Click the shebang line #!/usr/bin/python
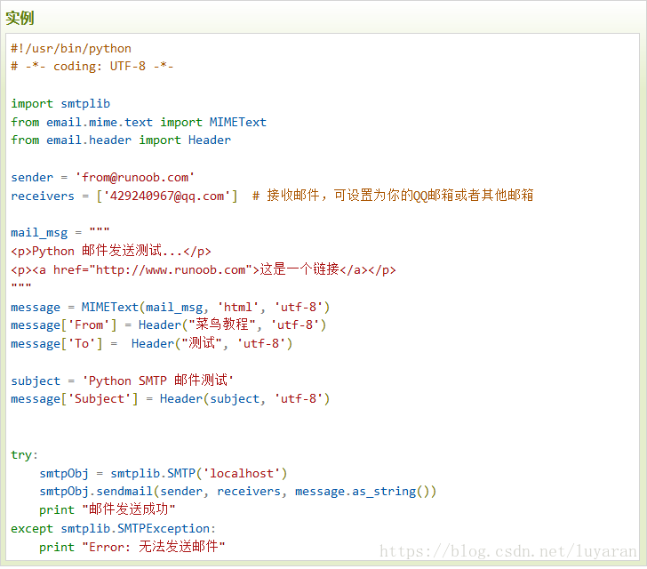 coord(71,49)
